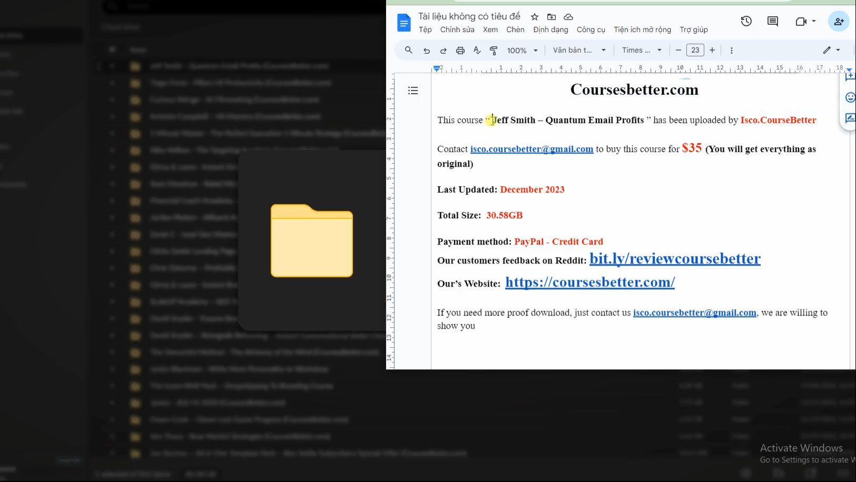The image size is (856, 482).
Task: Print the document
Action: (460, 51)
